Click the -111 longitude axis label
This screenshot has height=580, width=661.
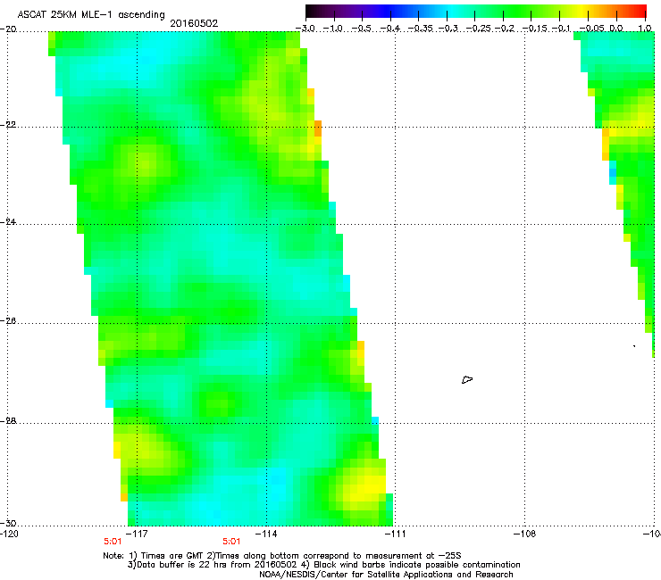coord(396,534)
